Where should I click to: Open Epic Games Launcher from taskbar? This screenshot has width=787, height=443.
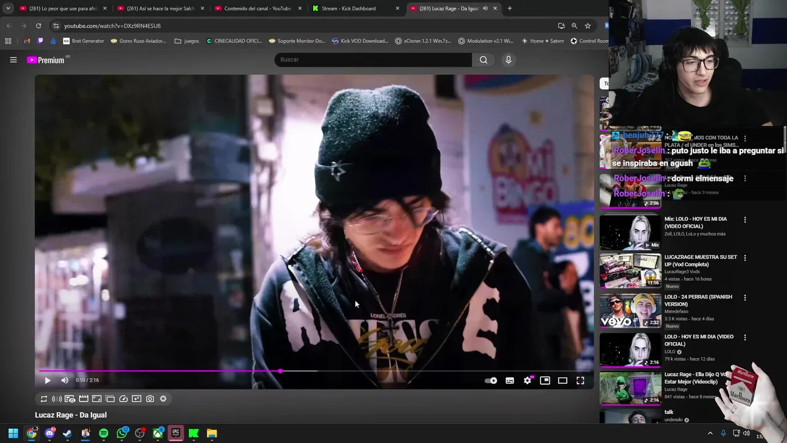pos(176,433)
